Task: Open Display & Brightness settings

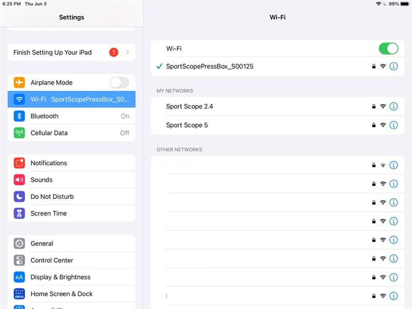Action: [x=72, y=277]
